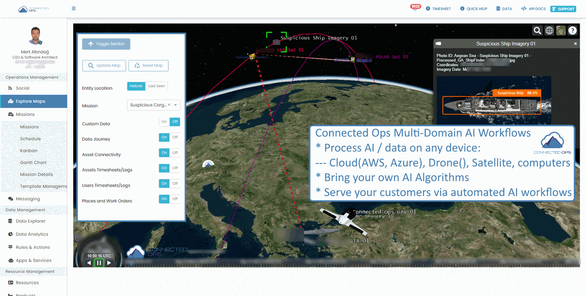
Task: Open the notifications badge showing 1023
Action: coord(416,7)
